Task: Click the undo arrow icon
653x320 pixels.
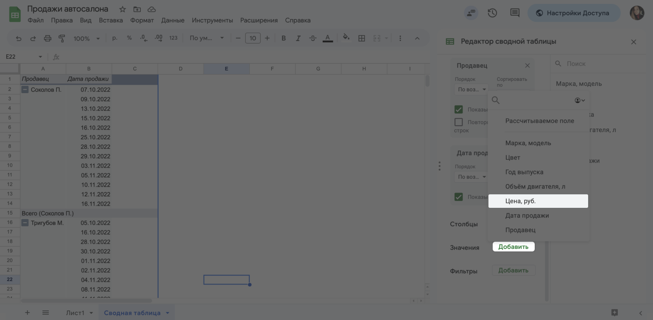Action: (x=19, y=39)
